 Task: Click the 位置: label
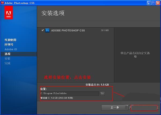tap(43, 89)
